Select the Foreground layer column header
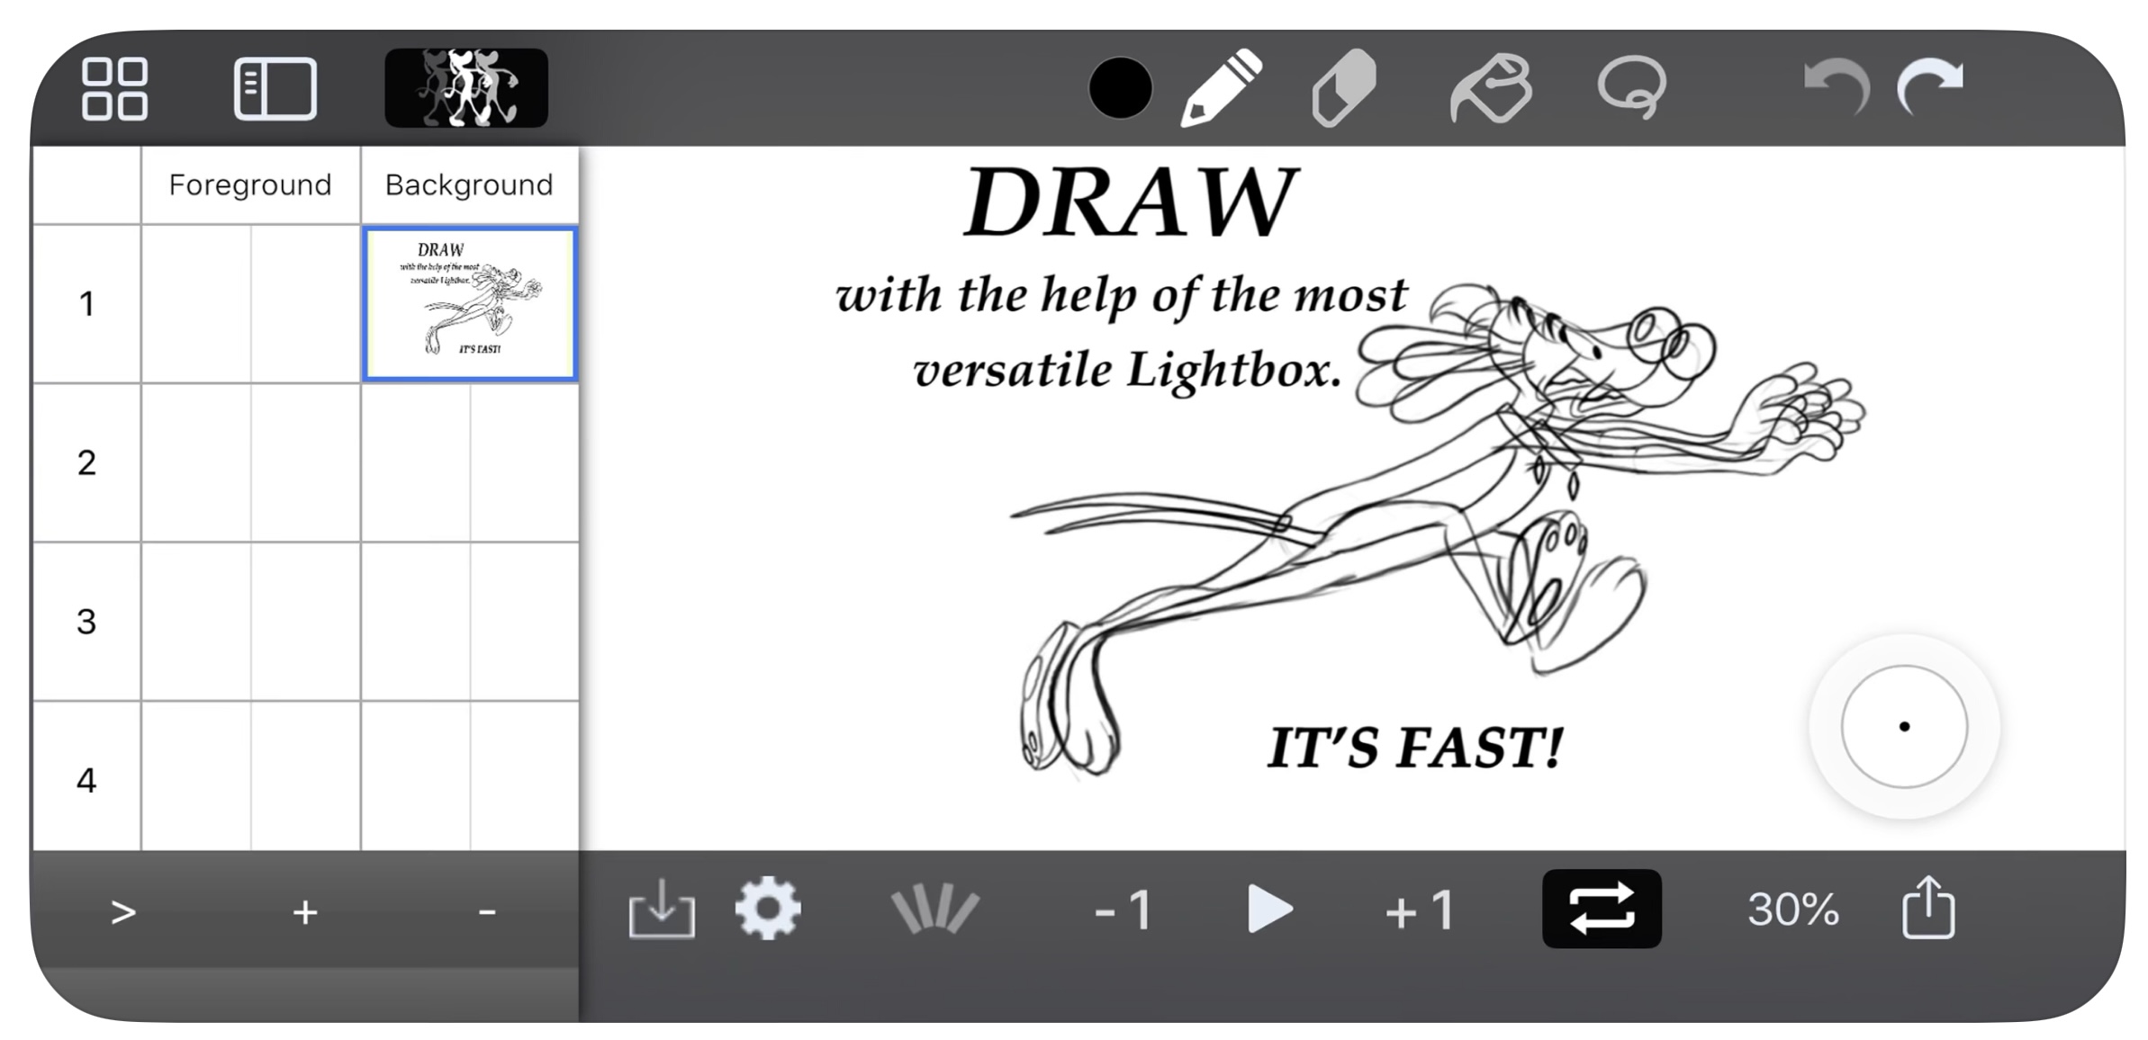 [x=250, y=184]
